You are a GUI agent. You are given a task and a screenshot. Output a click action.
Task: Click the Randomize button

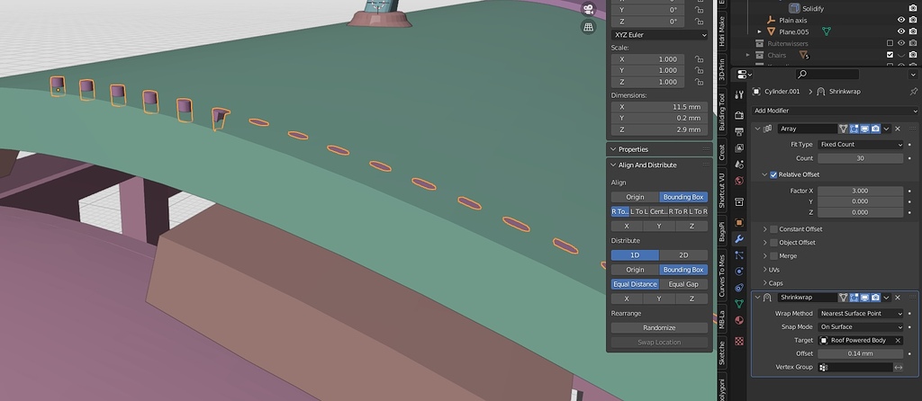point(659,328)
